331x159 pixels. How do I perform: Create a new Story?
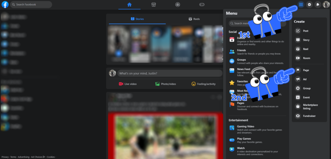[309, 40]
